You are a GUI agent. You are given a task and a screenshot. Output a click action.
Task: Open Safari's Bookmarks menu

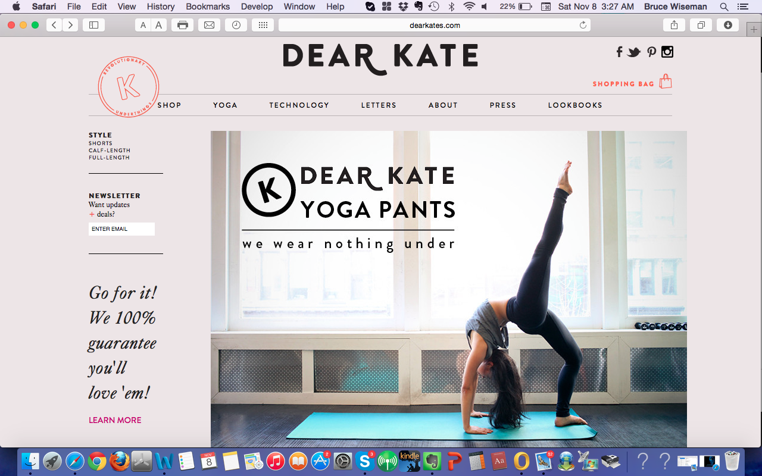208,7
